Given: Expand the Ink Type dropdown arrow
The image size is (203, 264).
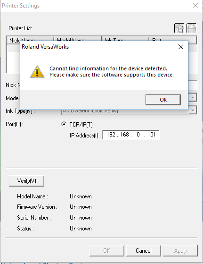Looking at the screenshot, I should pos(193,111).
